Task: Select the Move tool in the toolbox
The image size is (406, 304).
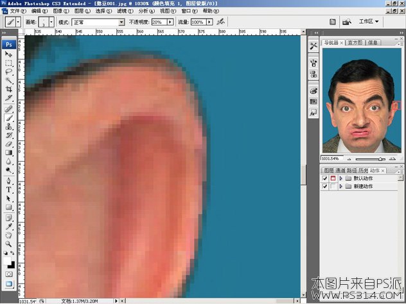Action: click(x=9, y=55)
